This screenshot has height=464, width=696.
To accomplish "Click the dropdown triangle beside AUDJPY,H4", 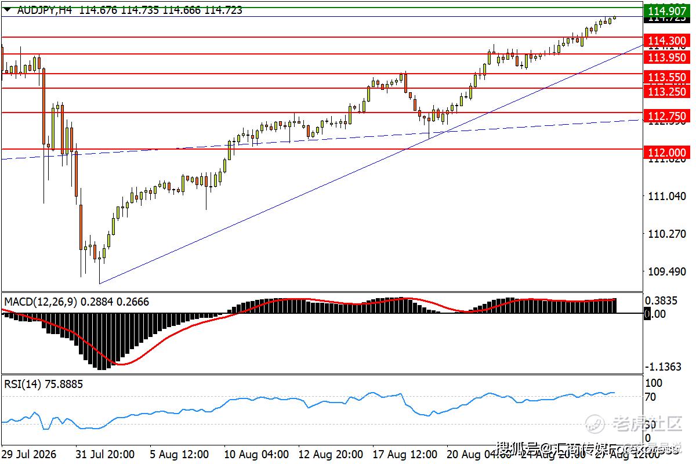I will (x=8, y=10).
